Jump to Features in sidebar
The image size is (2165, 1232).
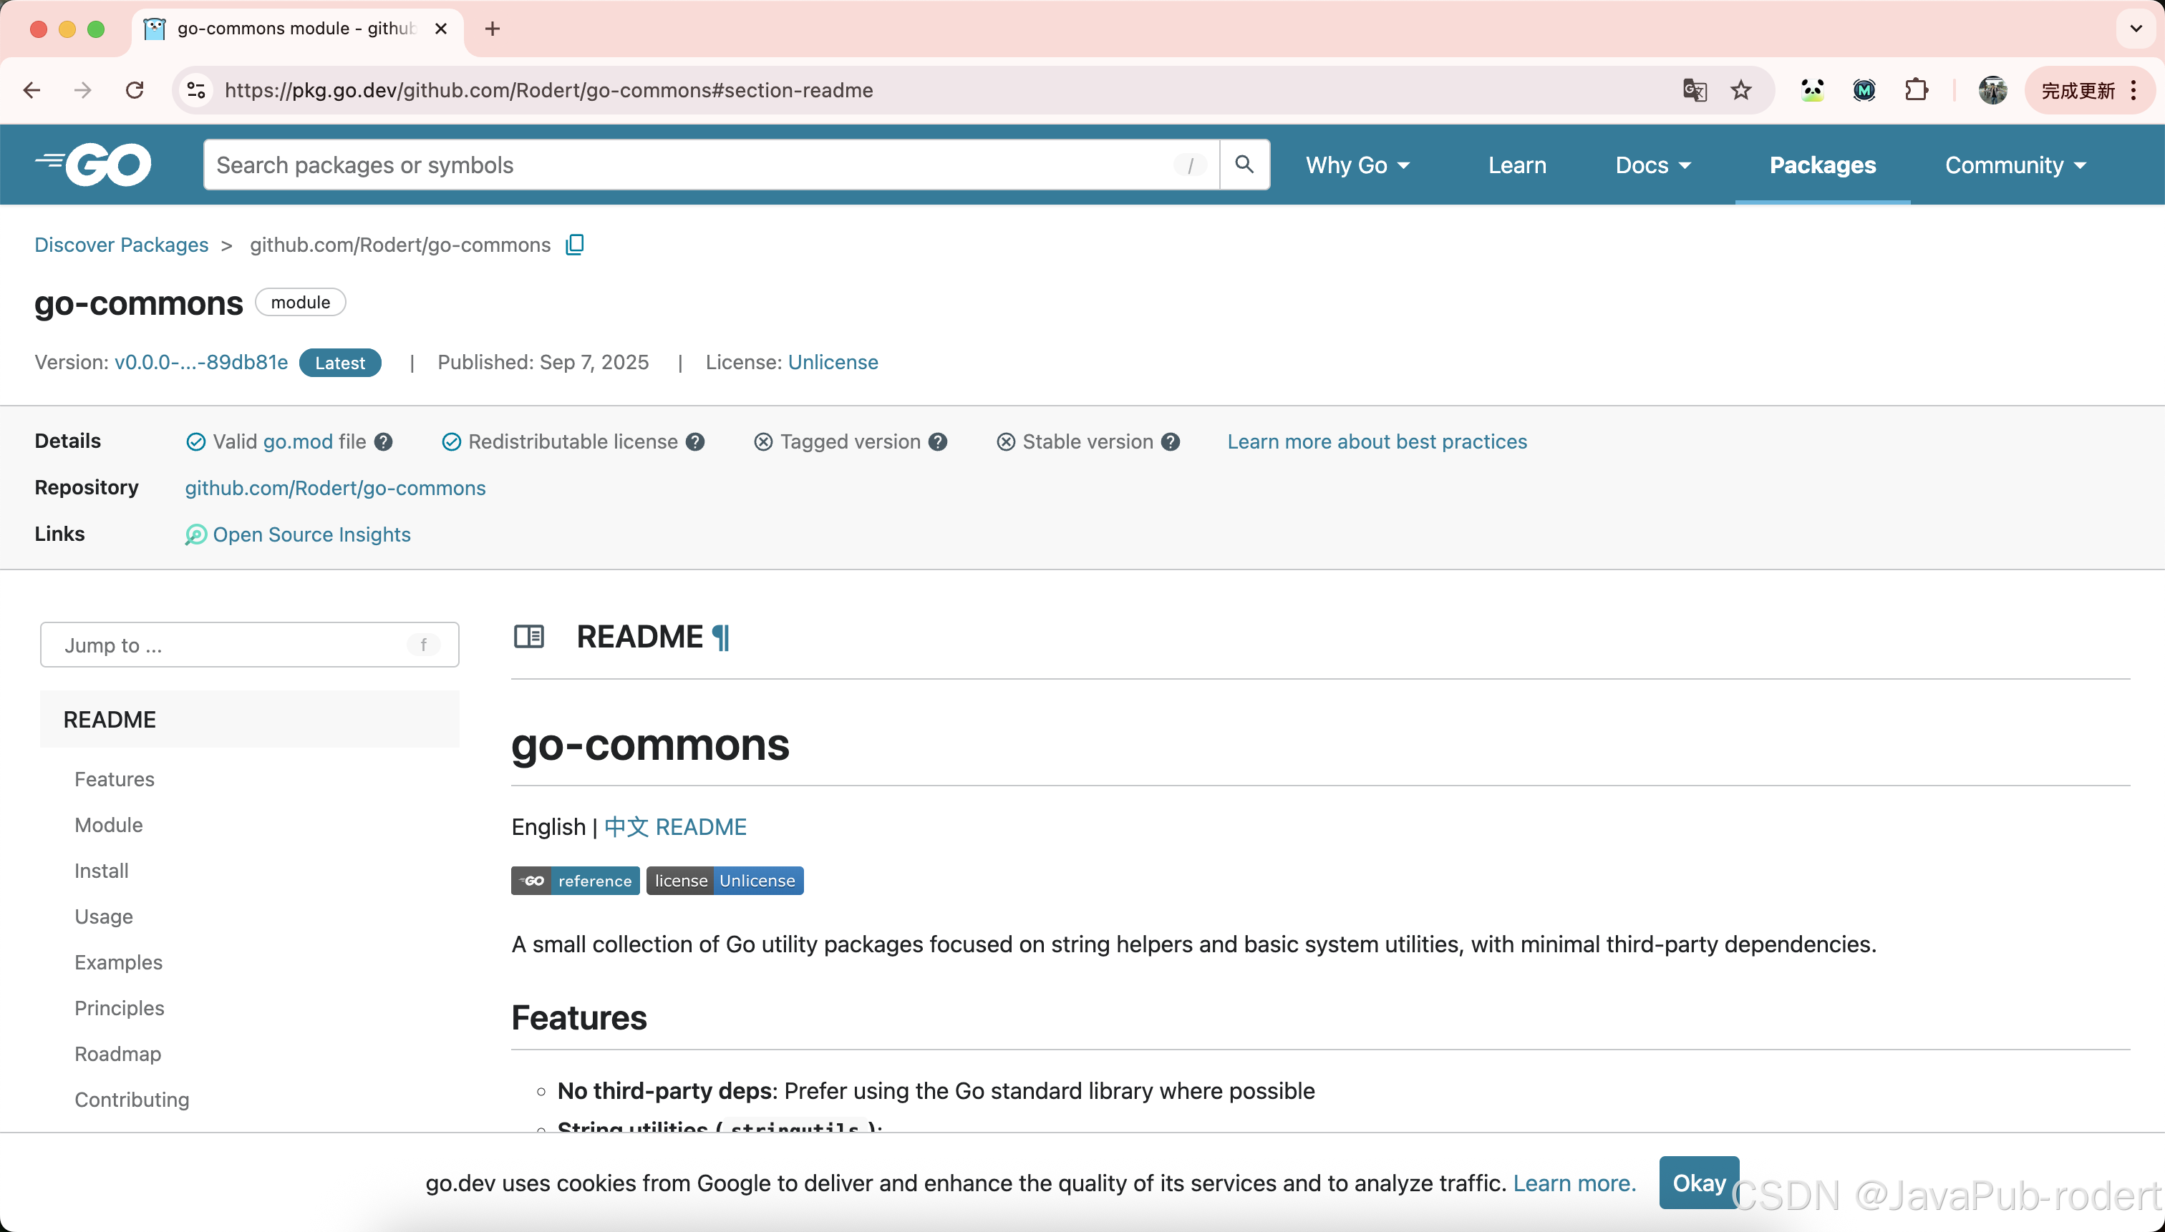(115, 779)
